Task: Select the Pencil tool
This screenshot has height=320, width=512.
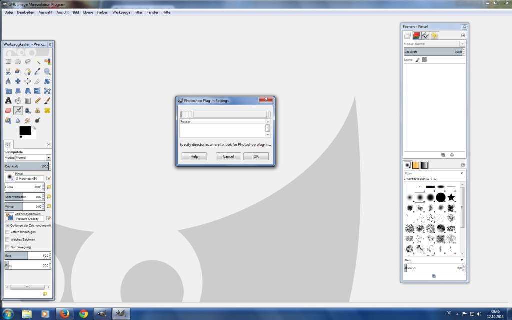Action: tap(38, 101)
